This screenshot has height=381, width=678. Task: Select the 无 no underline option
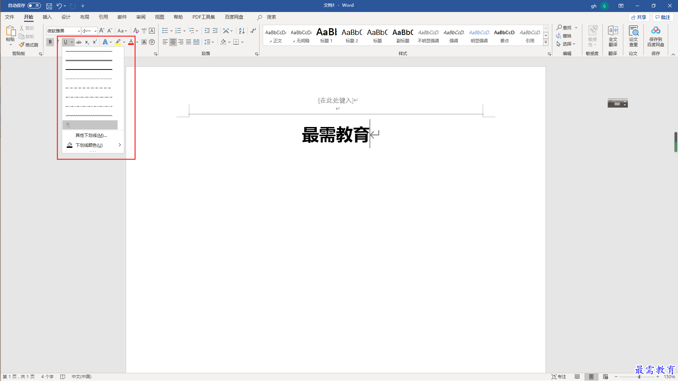coord(90,125)
